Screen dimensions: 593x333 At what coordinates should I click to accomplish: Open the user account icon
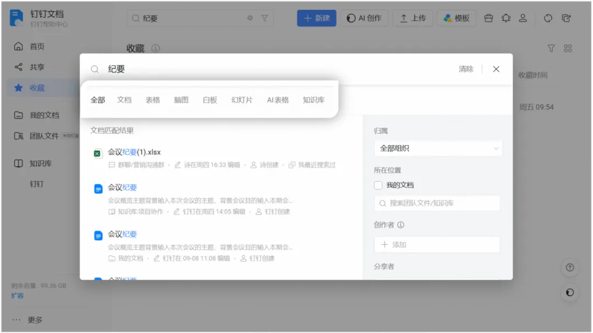click(x=523, y=18)
